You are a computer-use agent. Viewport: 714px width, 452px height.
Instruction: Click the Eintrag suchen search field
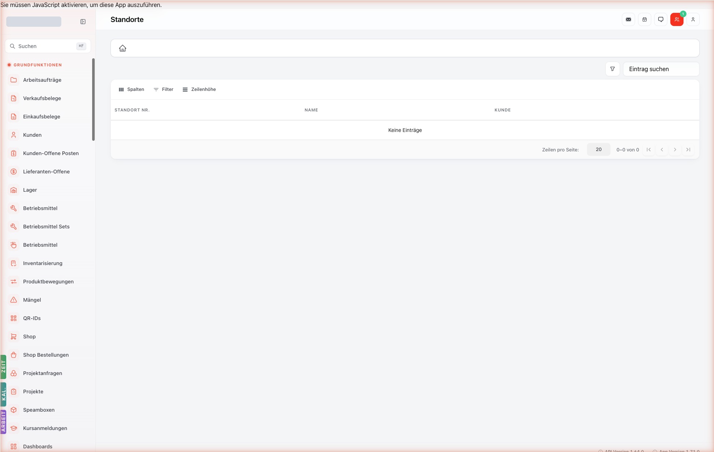[x=661, y=69]
